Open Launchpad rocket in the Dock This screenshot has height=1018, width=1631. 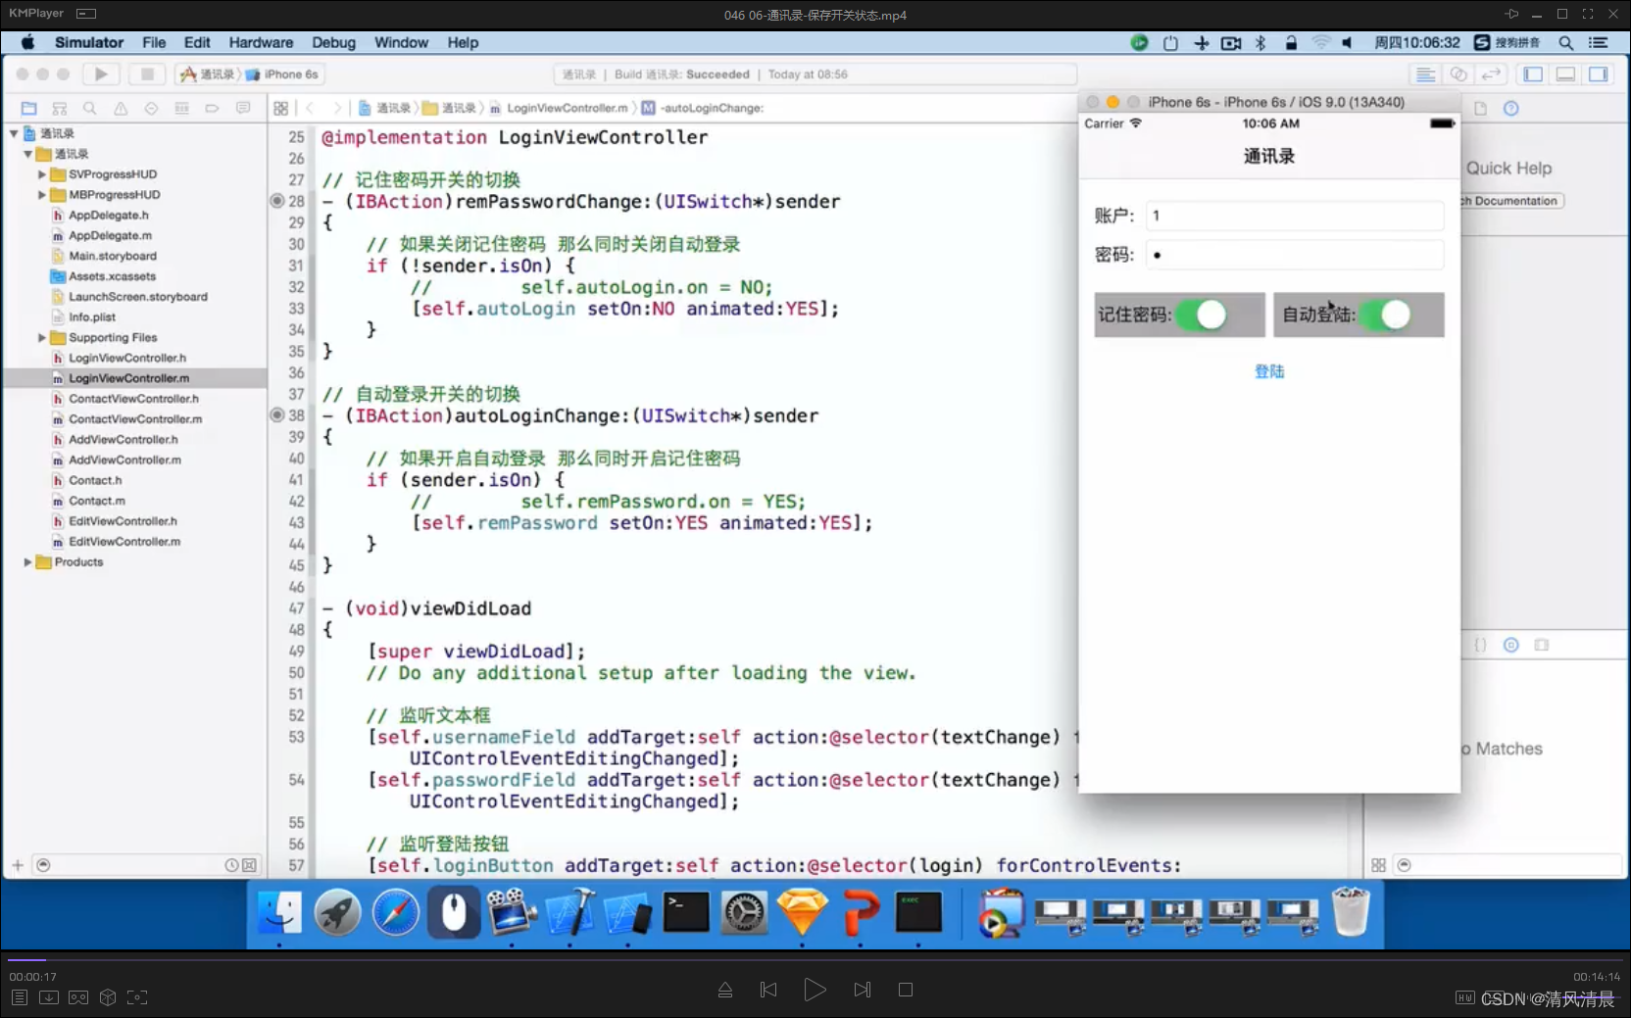(337, 912)
